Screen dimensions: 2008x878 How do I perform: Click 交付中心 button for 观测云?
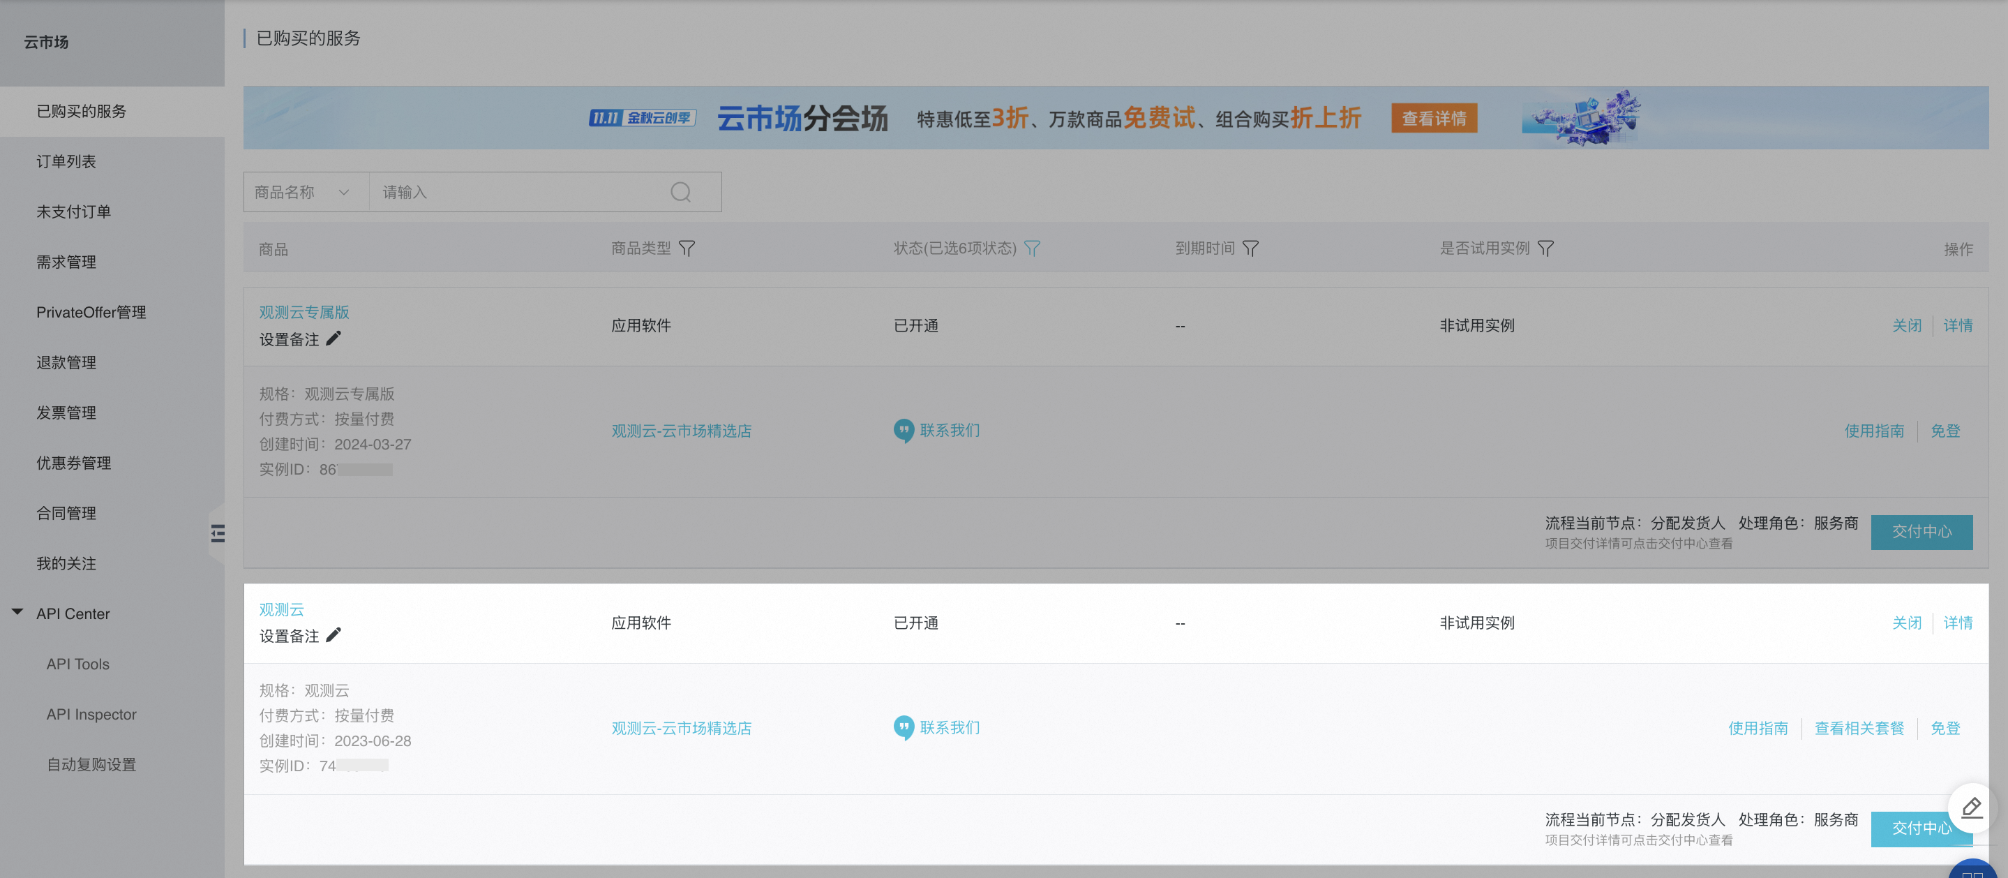(x=1921, y=829)
